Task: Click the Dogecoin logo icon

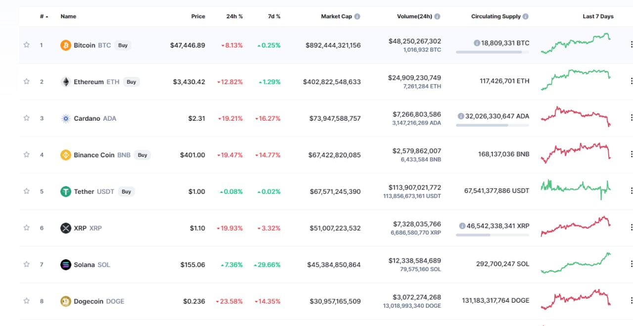Action: pos(66,301)
